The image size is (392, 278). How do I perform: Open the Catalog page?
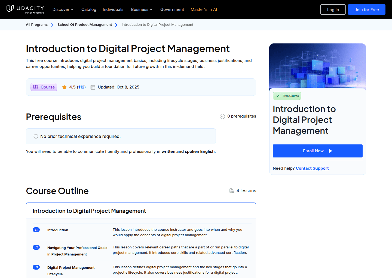click(x=89, y=9)
